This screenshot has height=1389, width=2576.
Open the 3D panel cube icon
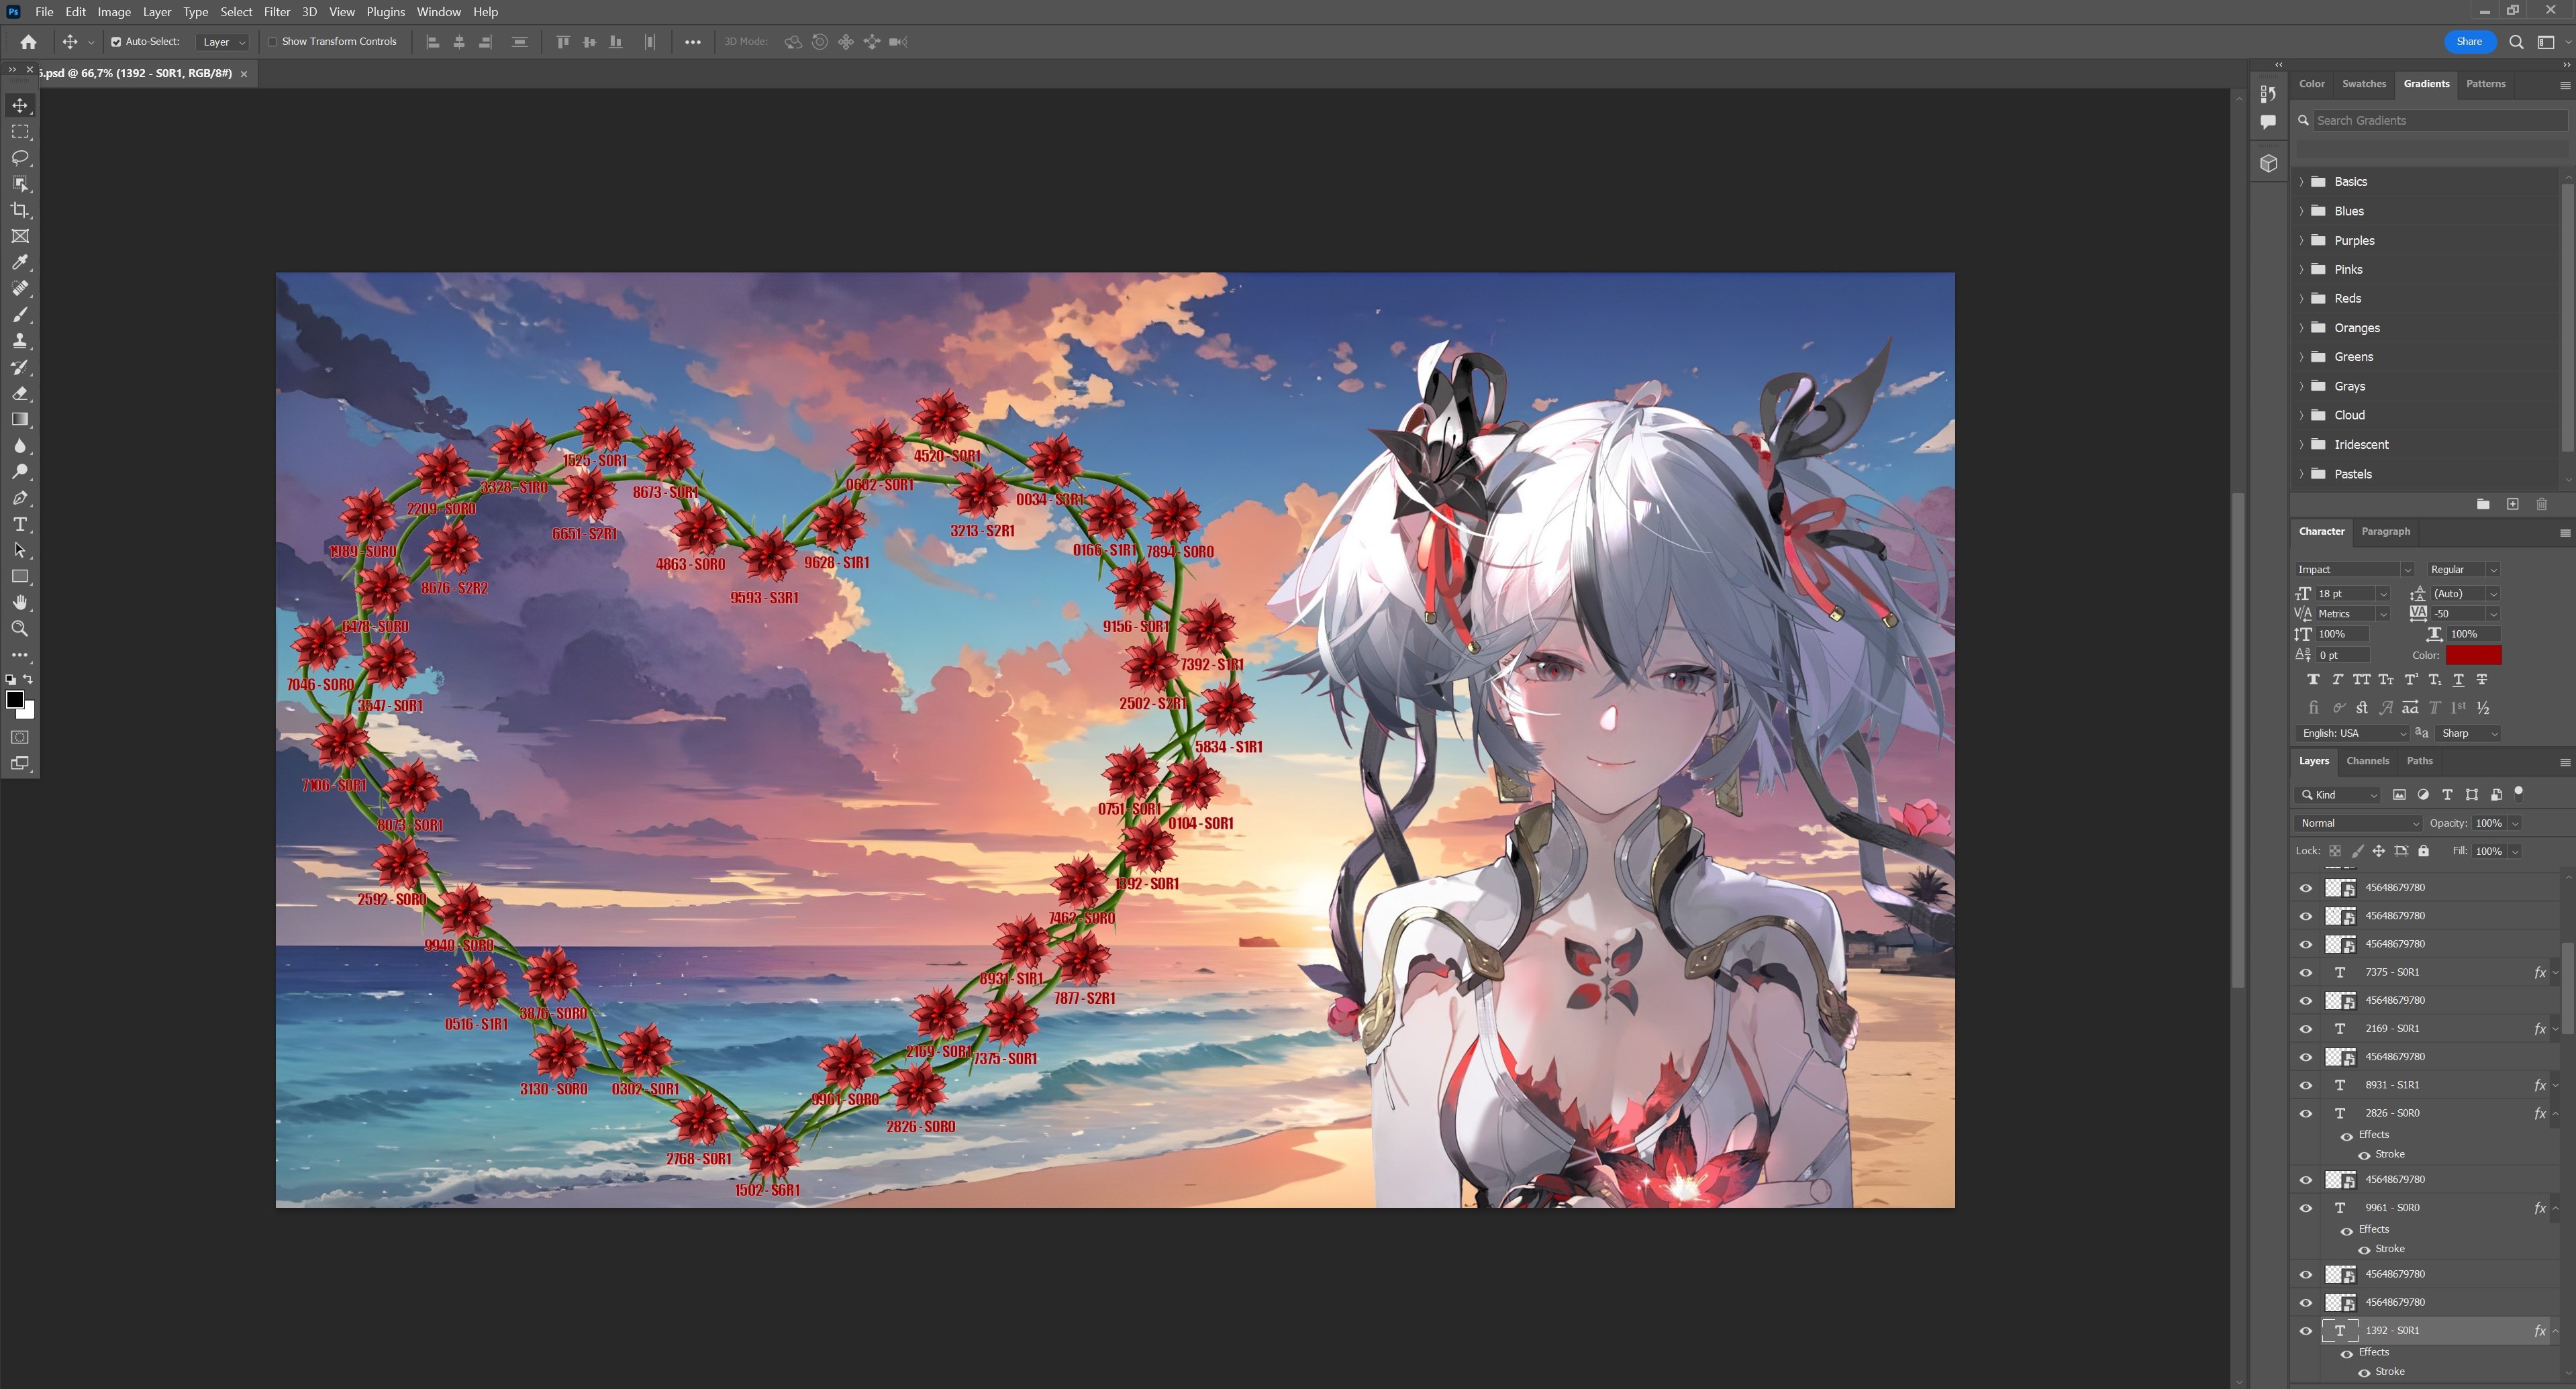point(2268,163)
